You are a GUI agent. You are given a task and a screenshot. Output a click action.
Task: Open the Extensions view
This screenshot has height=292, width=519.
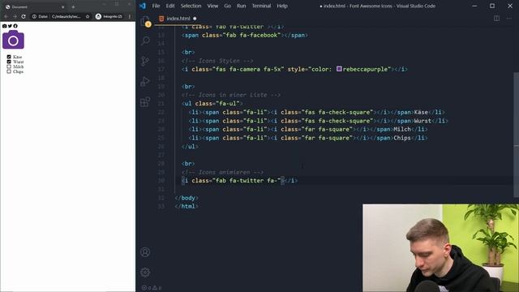click(x=145, y=101)
